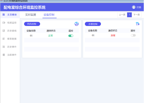Viewport: 144px width, 103px height.
Task: Switch to the 实时监测 tab
Action: [x=30, y=15]
